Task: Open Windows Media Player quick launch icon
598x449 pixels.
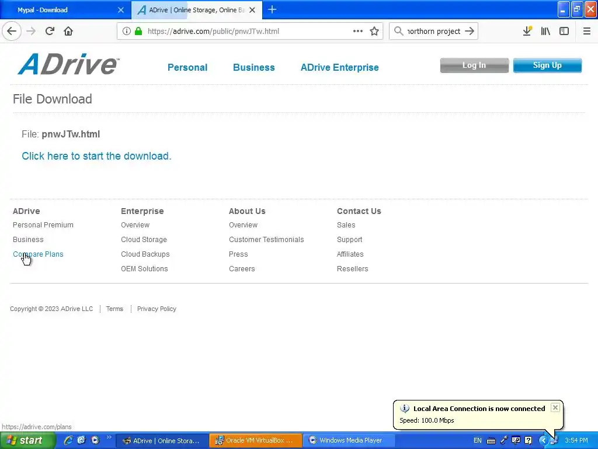Action: point(95,440)
